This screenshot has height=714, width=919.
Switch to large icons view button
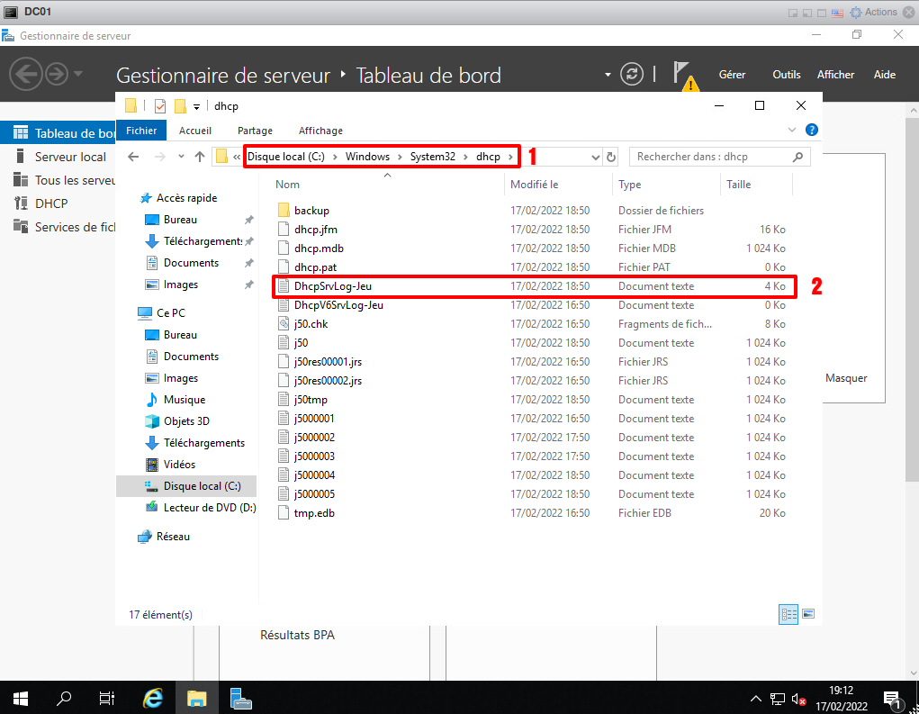(808, 614)
